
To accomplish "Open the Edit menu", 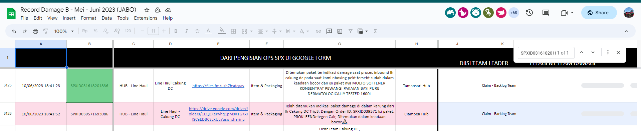I will point(38,18).
